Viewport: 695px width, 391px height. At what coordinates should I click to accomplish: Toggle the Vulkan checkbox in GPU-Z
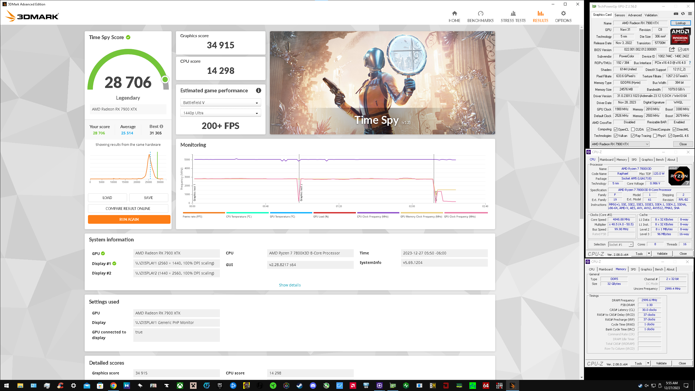point(616,136)
